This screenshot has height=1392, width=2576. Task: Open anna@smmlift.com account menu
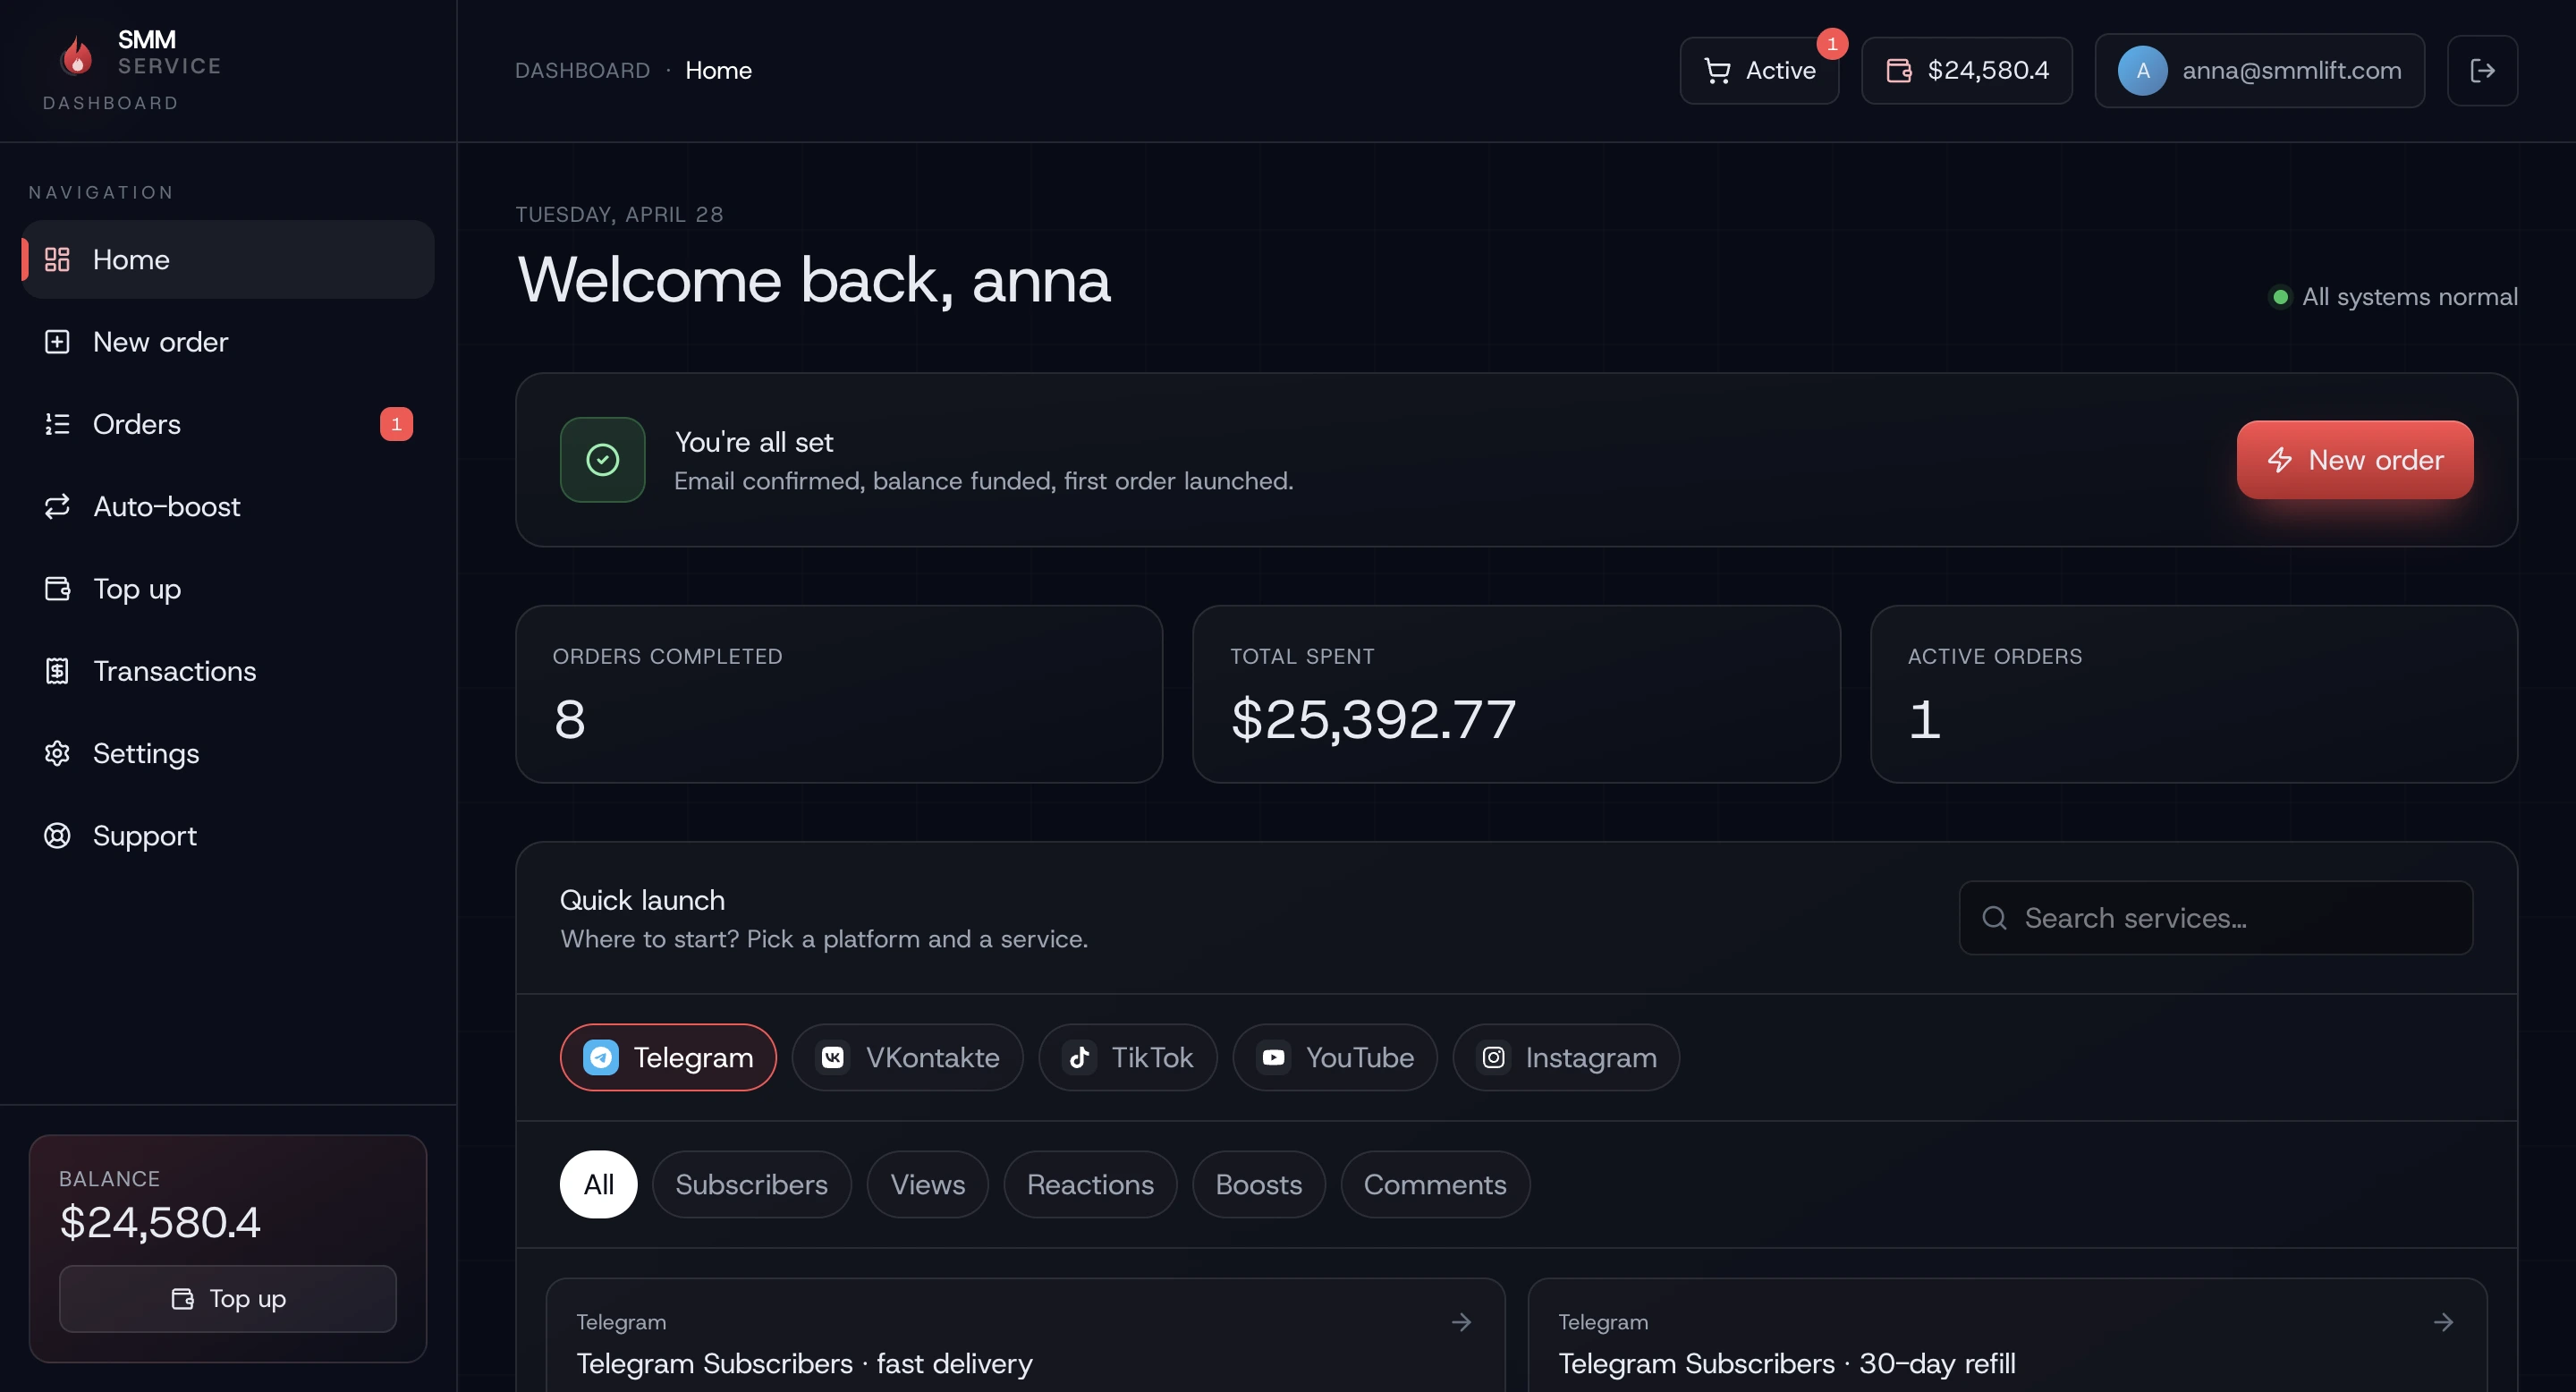coord(2259,70)
